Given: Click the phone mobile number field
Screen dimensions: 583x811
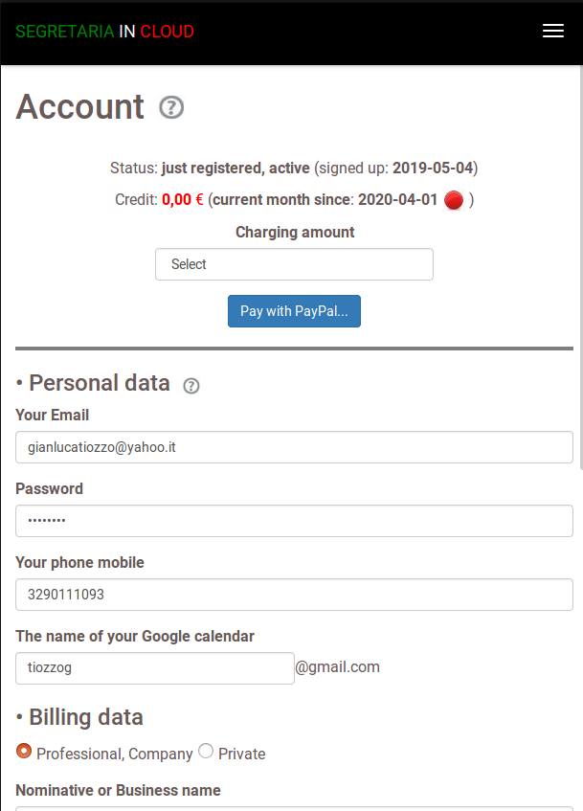Looking at the screenshot, I should pyautogui.click(x=294, y=595).
